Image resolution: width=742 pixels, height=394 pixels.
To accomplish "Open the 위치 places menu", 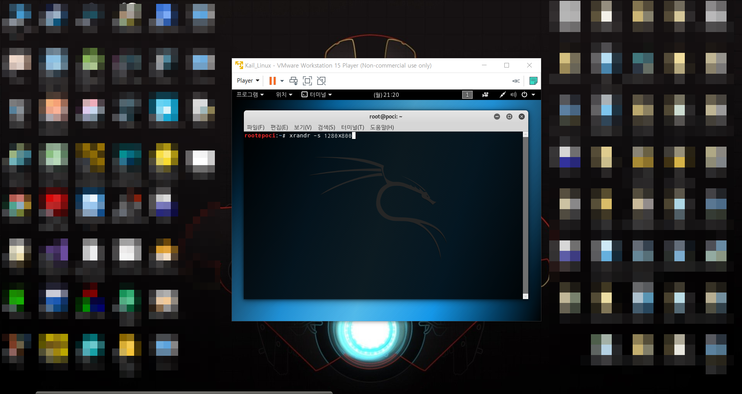I will click(284, 95).
